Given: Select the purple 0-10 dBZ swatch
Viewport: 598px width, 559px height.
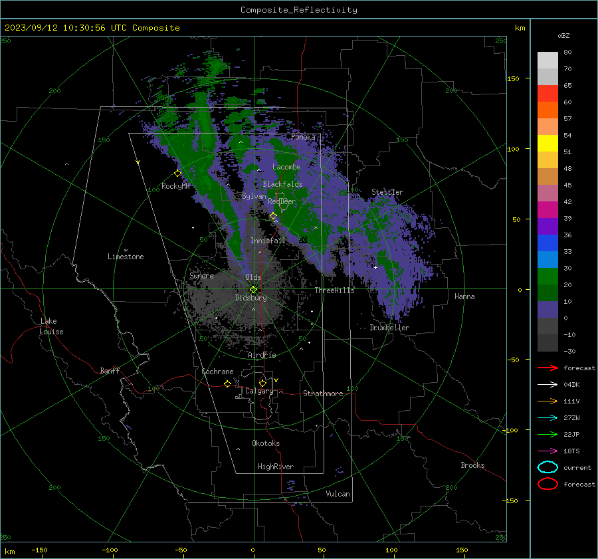Looking at the screenshot, I should (x=548, y=310).
